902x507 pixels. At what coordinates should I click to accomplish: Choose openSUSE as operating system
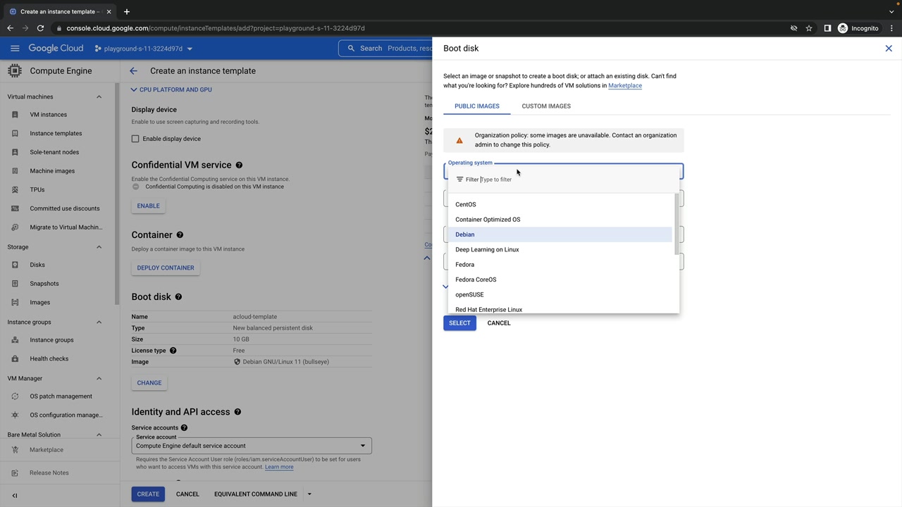(560, 294)
